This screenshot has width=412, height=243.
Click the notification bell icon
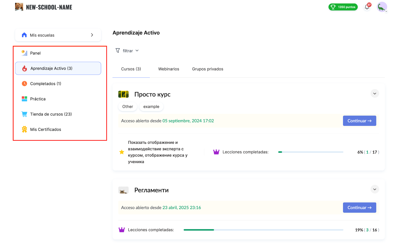click(x=367, y=7)
